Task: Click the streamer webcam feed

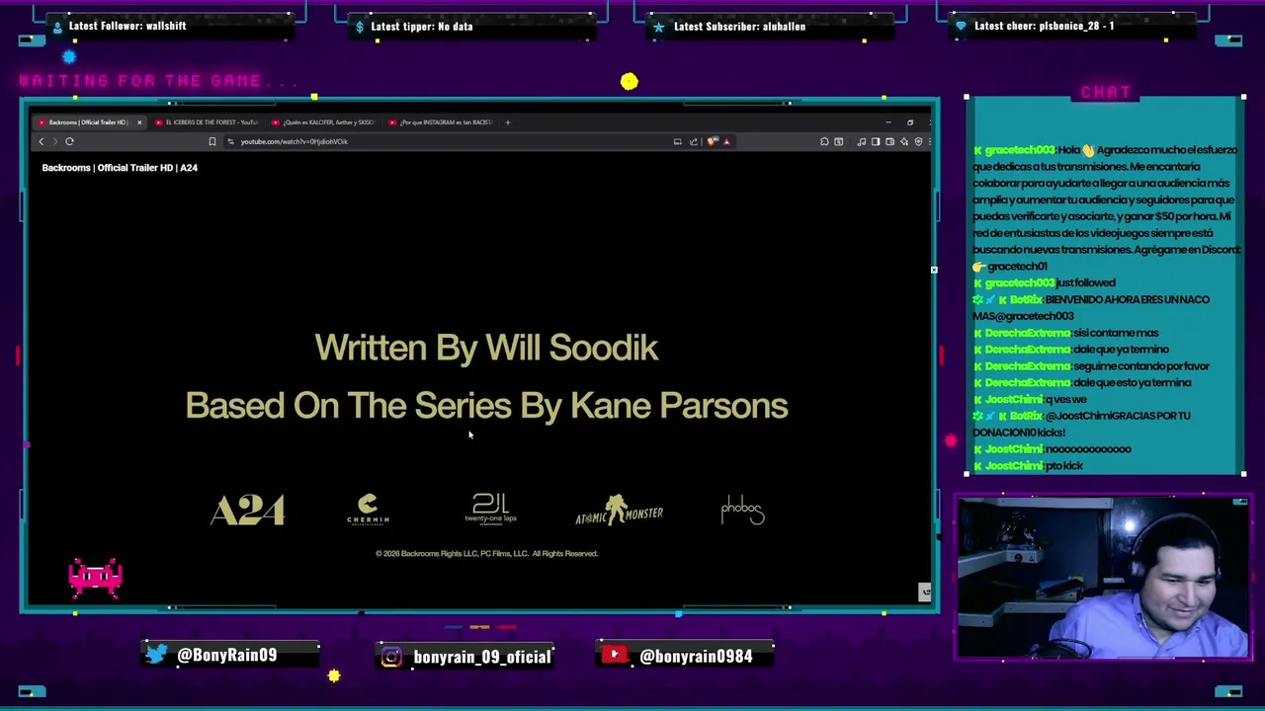Action: (x=1104, y=579)
